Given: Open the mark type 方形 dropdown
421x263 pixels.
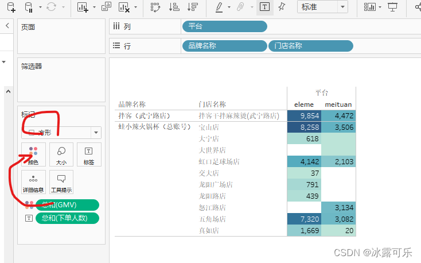Looking at the screenshot, I should pyautogui.click(x=61, y=133).
